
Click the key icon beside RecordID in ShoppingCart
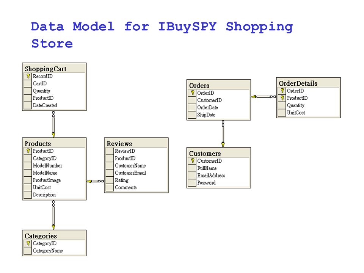point(28,76)
